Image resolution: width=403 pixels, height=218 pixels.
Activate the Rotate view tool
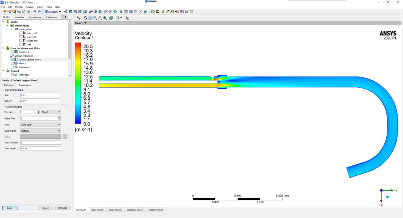85,18
